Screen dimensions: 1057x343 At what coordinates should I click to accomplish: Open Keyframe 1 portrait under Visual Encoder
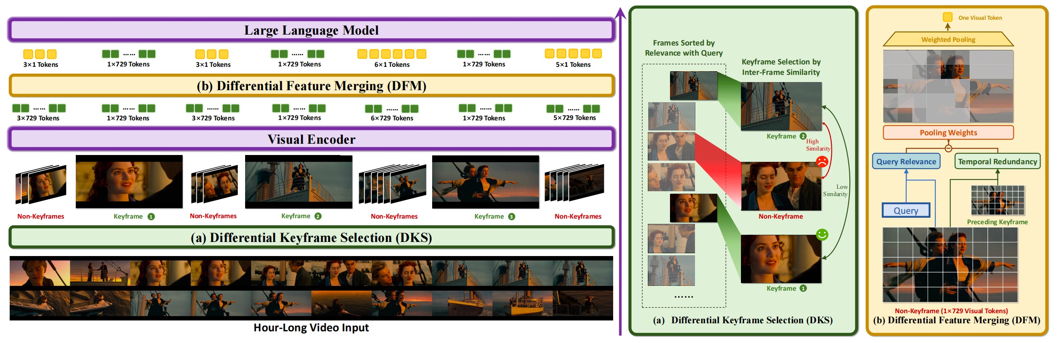[x=129, y=182]
